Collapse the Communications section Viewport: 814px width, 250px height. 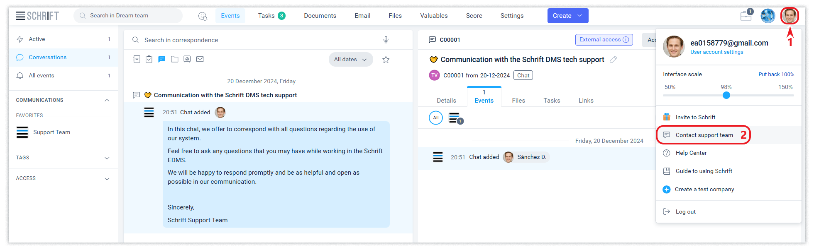107,100
